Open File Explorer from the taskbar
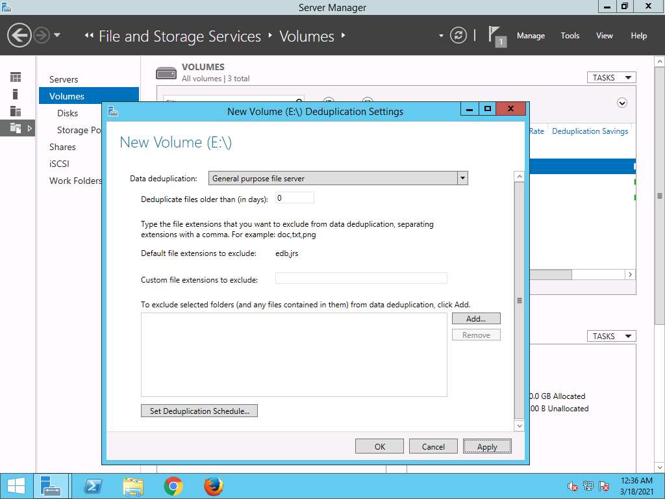Viewport: 665px width, 499px height. coord(132,486)
